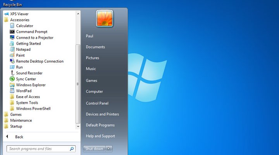Launch Command Prompt from its icon

(12, 32)
